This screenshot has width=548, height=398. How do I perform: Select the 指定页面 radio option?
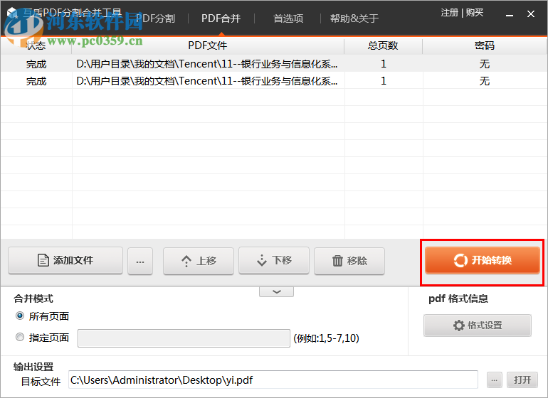click(20, 338)
